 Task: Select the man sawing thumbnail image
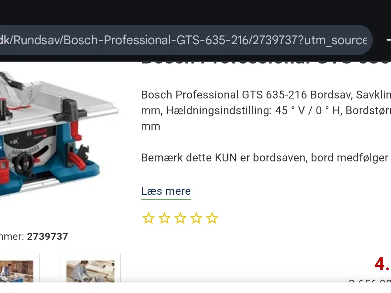pyautogui.click(x=90, y=271)
